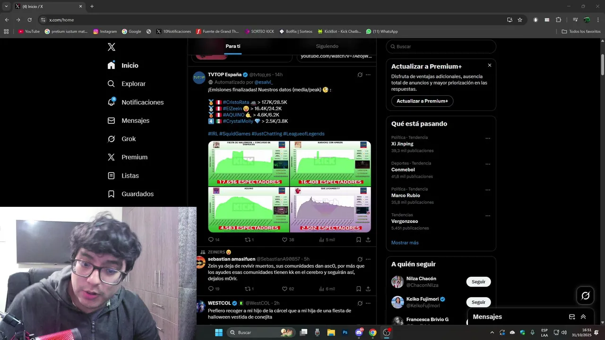Open File Explorer from the taskbar

[331, 332]
